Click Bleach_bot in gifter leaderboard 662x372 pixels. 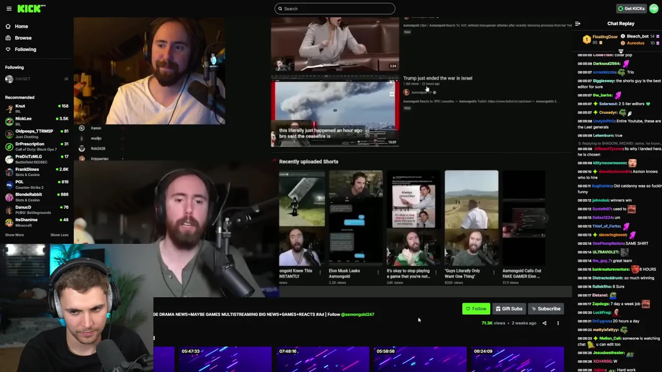pos(638,37)
